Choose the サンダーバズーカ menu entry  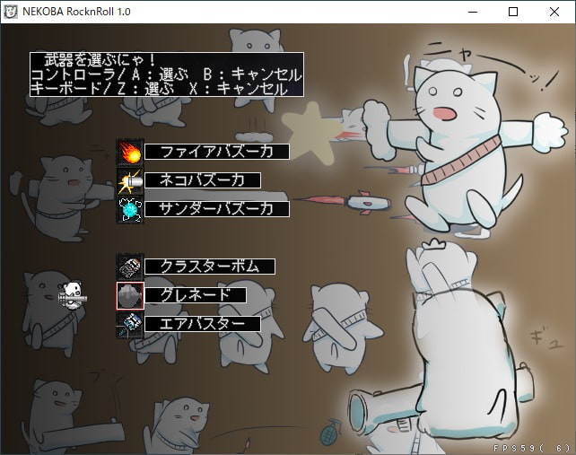[217, 209]
